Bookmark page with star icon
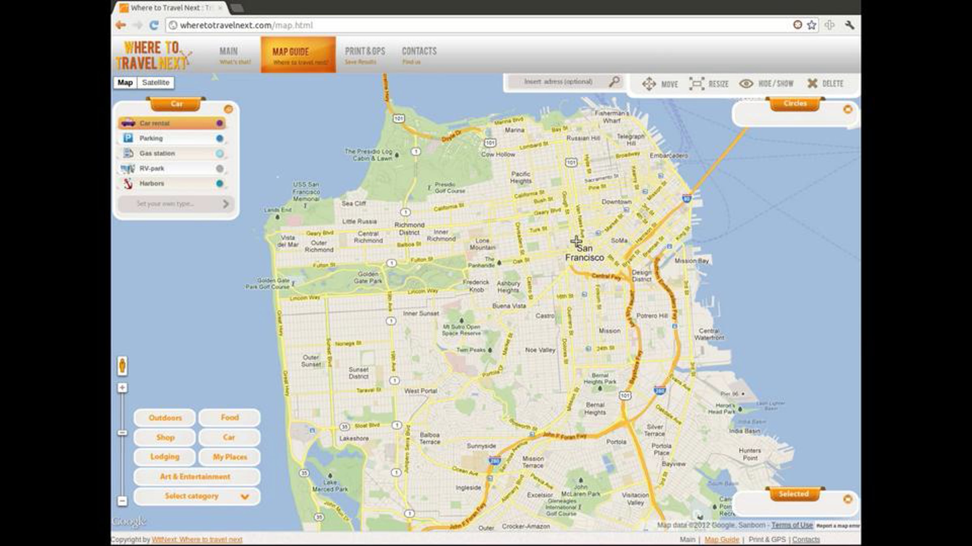This screenshot has height=546, width=972. (812, 25)
